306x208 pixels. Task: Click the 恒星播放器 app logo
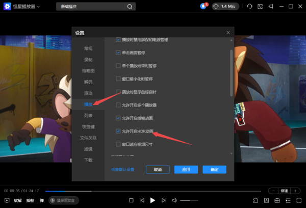[7, 7]
